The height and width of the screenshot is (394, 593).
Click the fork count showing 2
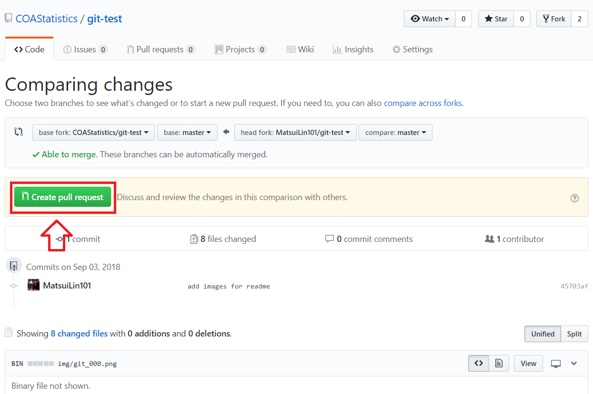(579, 19)
